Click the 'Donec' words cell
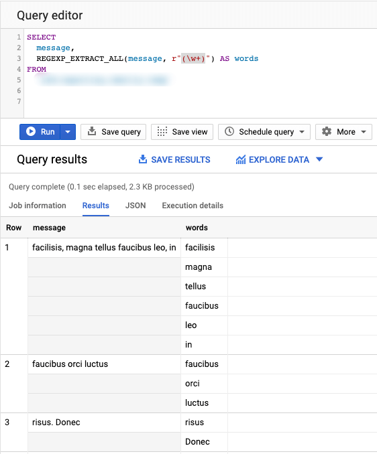The image size is (377, 454). 204,441
